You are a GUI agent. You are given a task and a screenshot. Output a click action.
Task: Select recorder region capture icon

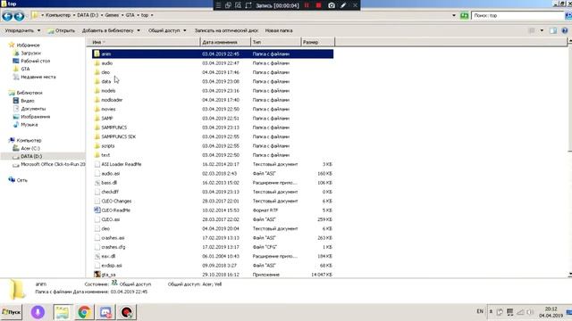point(248,5)
